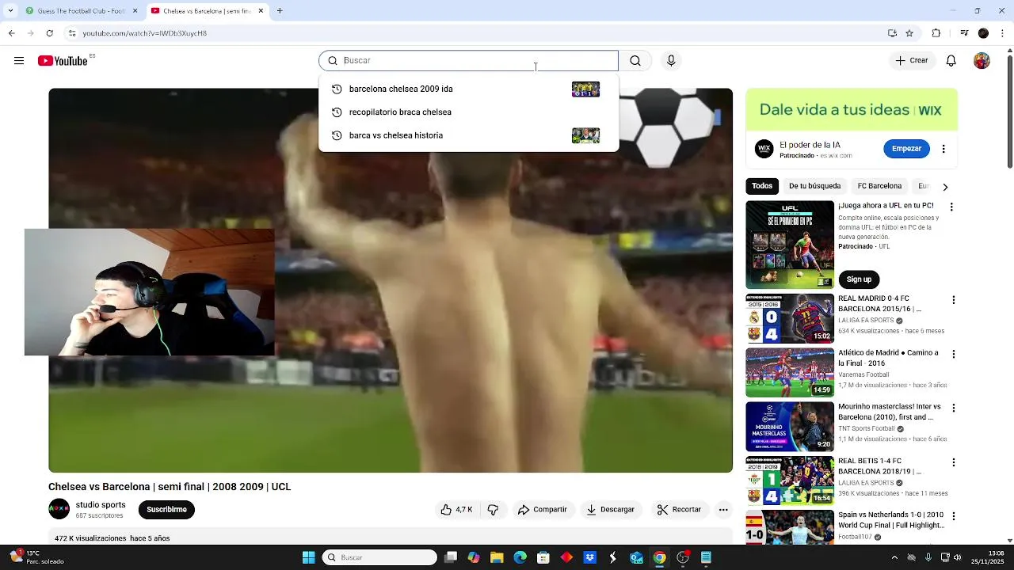Click the Windows taskbar search box
Image resolution: width=1014 pixels, height=570 pixels.
380,557
